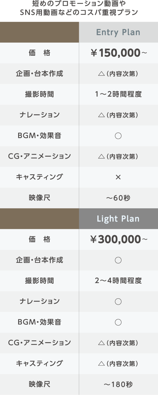Viewport: 158px width, 395px height.
Task: Click the × icon for Entry Plan キャスティング
Action: coord(118,177)
